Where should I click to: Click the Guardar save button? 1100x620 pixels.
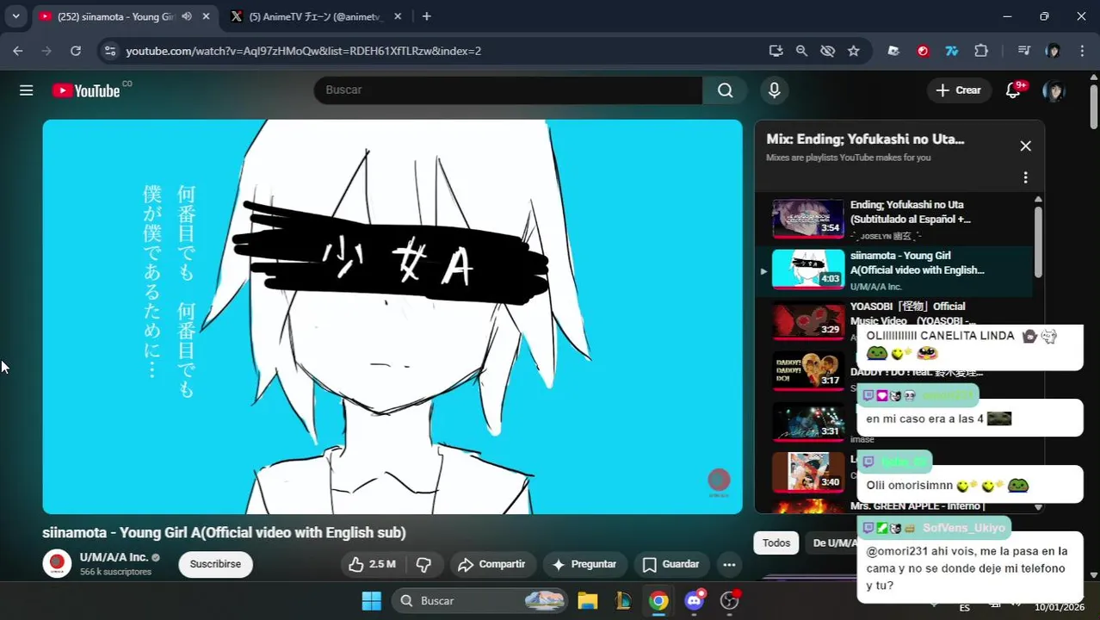671,564
